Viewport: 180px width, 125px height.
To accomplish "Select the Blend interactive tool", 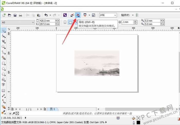I will [4, 107].
